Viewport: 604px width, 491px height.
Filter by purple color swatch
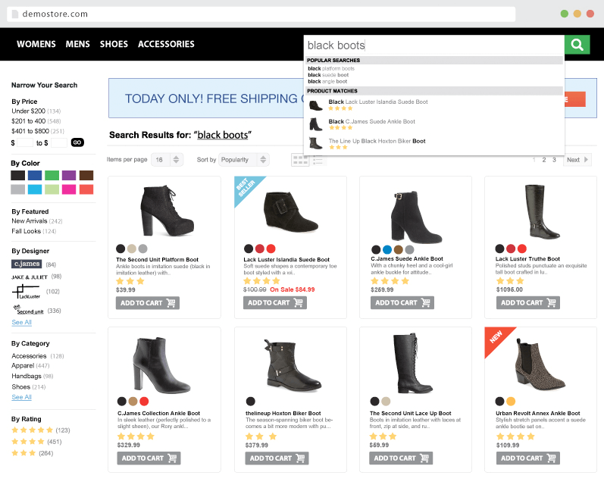tap(69, 175)
